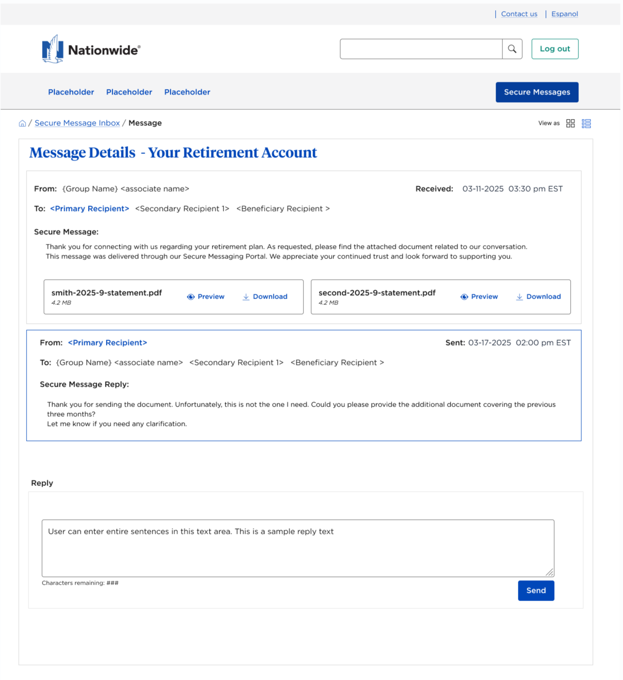Click Secondary Recipient 1 in reply To line
623x680 pixels.
click(236, 363)
